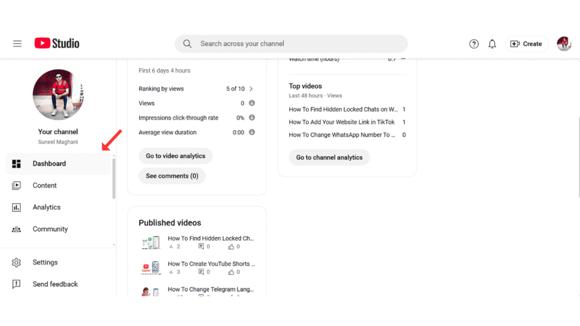580x326 pixels.
Task: Click Go to video analytics
Action: point(176,156)
